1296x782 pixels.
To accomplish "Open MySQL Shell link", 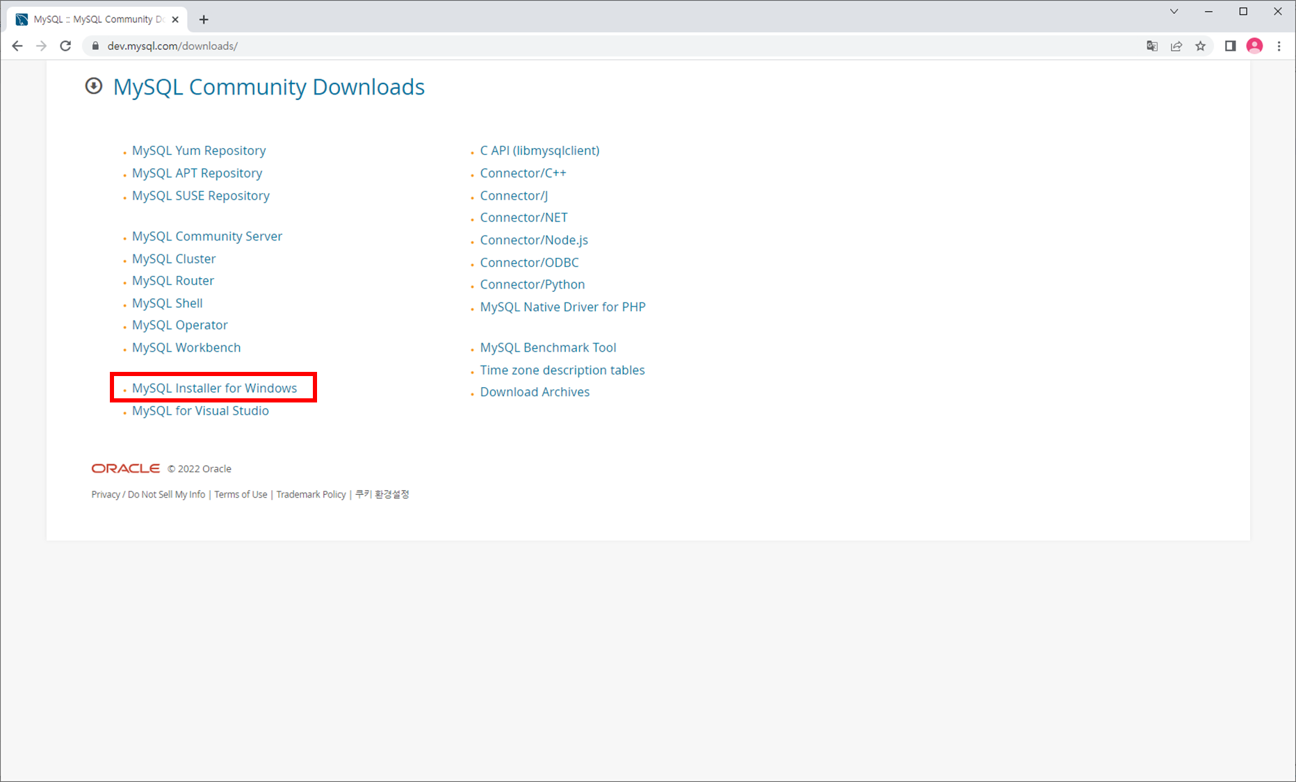I will click(168, 303).
